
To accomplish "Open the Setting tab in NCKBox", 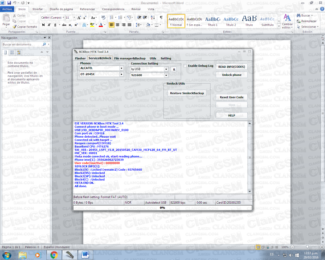I will (x=166, y=58).
